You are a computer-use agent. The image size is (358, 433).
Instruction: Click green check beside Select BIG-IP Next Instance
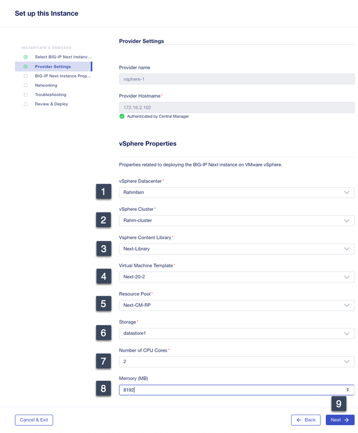tap(26, 57)
